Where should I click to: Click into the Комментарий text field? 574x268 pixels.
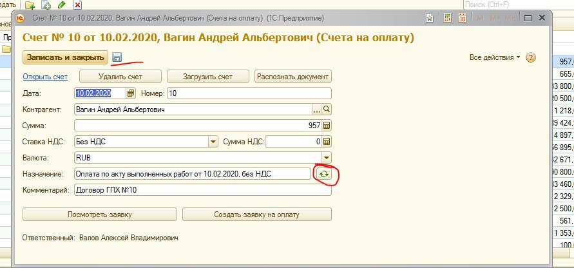click(202, 190)
